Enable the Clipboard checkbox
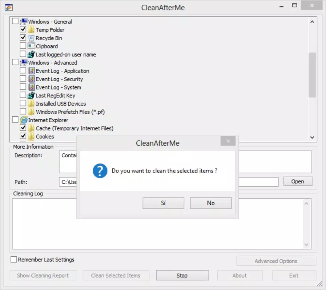 (23, 46)
